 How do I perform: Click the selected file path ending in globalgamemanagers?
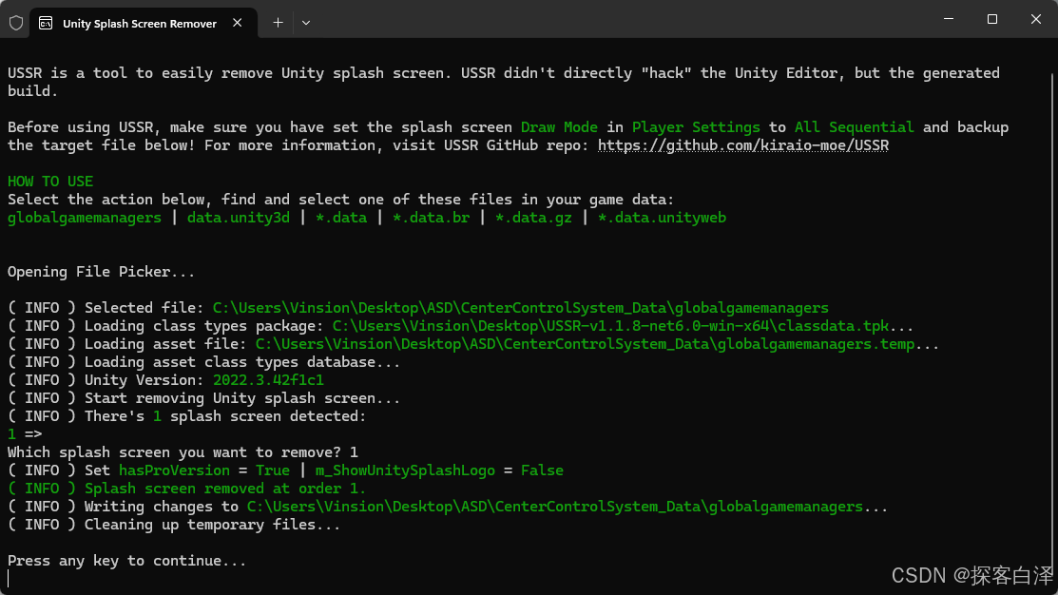point(520,308)
